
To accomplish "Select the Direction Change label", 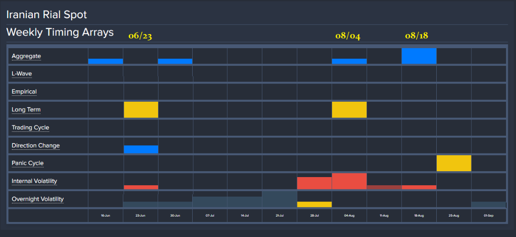I will pos(36,146).
